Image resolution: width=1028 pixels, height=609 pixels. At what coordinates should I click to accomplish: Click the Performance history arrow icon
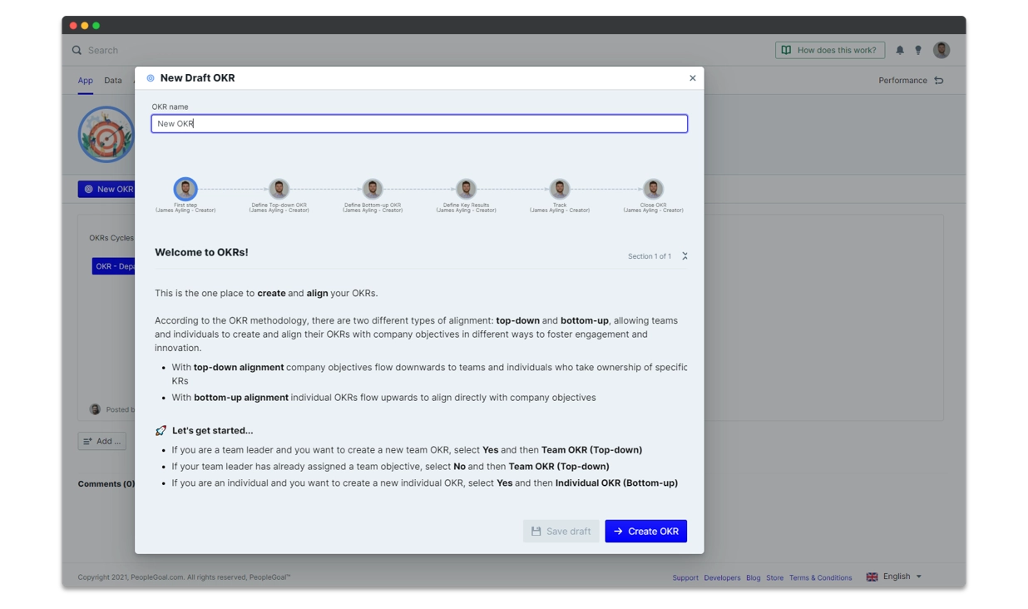click(x=939, y=80)
